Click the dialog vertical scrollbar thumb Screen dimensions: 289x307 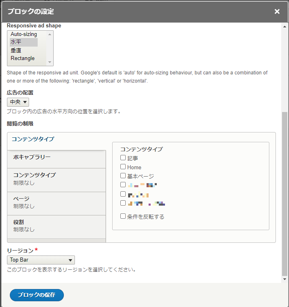pos(284,194)
